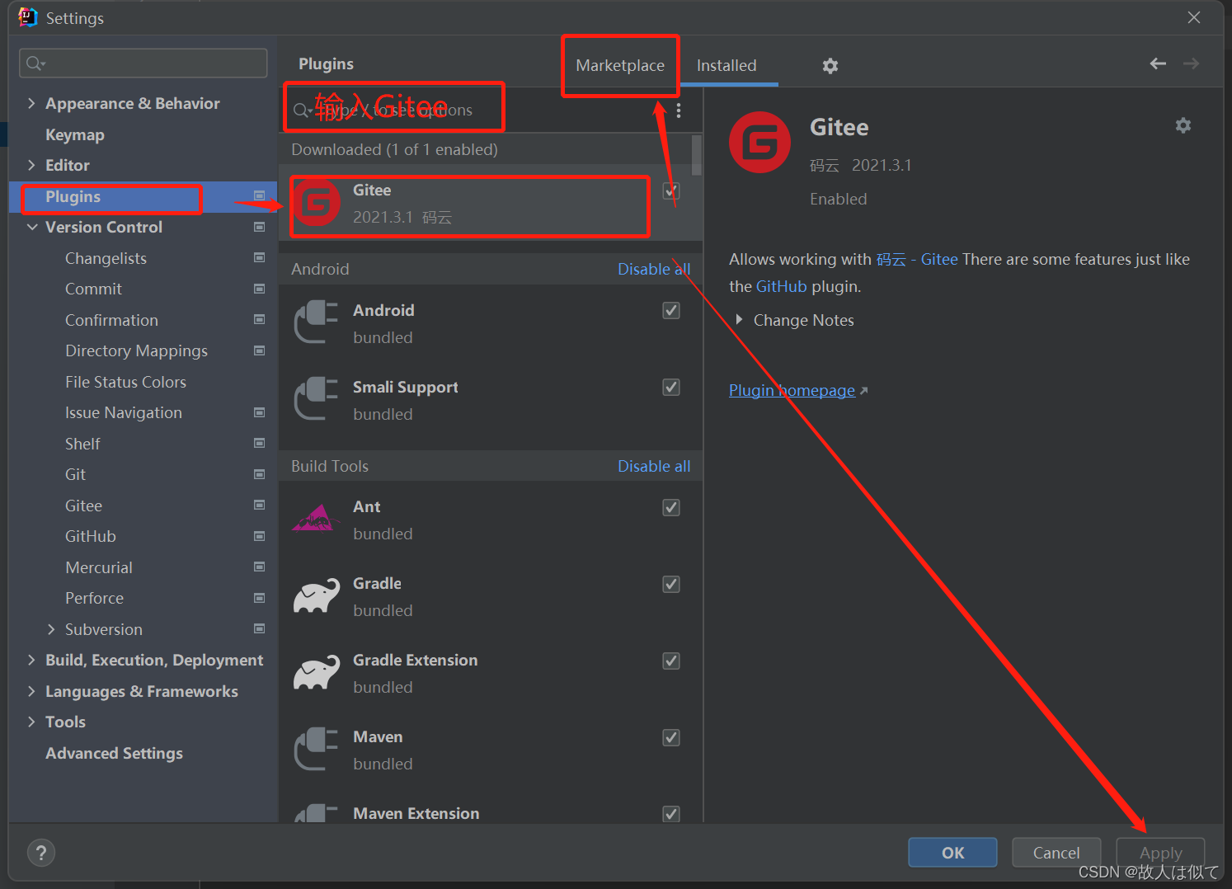This screenshot has height=889, width=1232.
Task: Click project-level icon beside Commit
Action: (x=260, y=289)
